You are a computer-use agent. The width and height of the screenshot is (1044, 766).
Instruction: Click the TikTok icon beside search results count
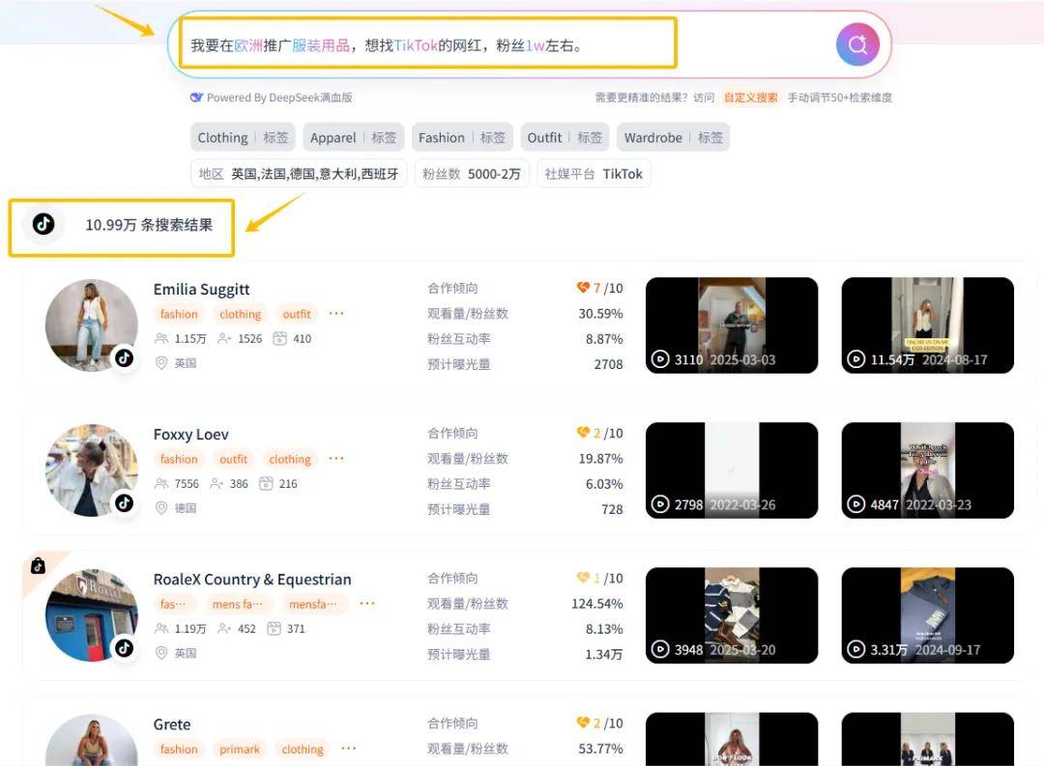(43, 224)
